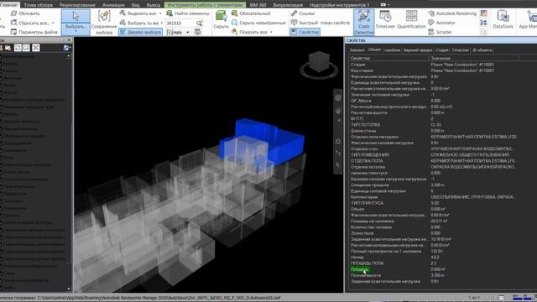This screenshot has width=537, height=302.
Task: Open the TimeLiner tool
Action: (x=385, y=19)
